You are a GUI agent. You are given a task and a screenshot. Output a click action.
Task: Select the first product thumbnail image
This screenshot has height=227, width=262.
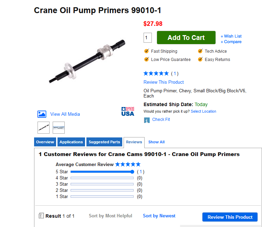click(x=43, y=128)
